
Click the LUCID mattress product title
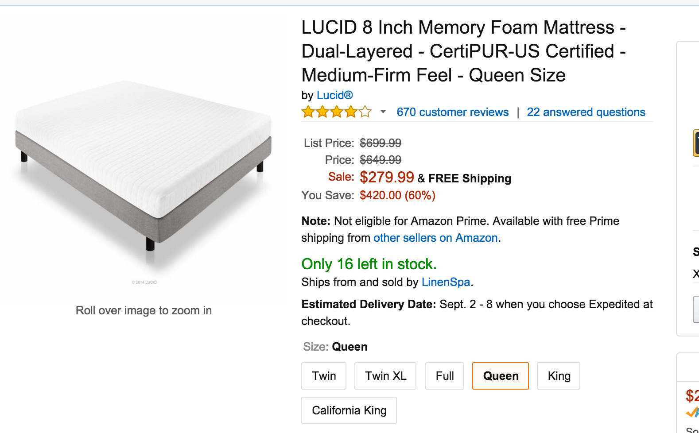click(x=463, y=51)
